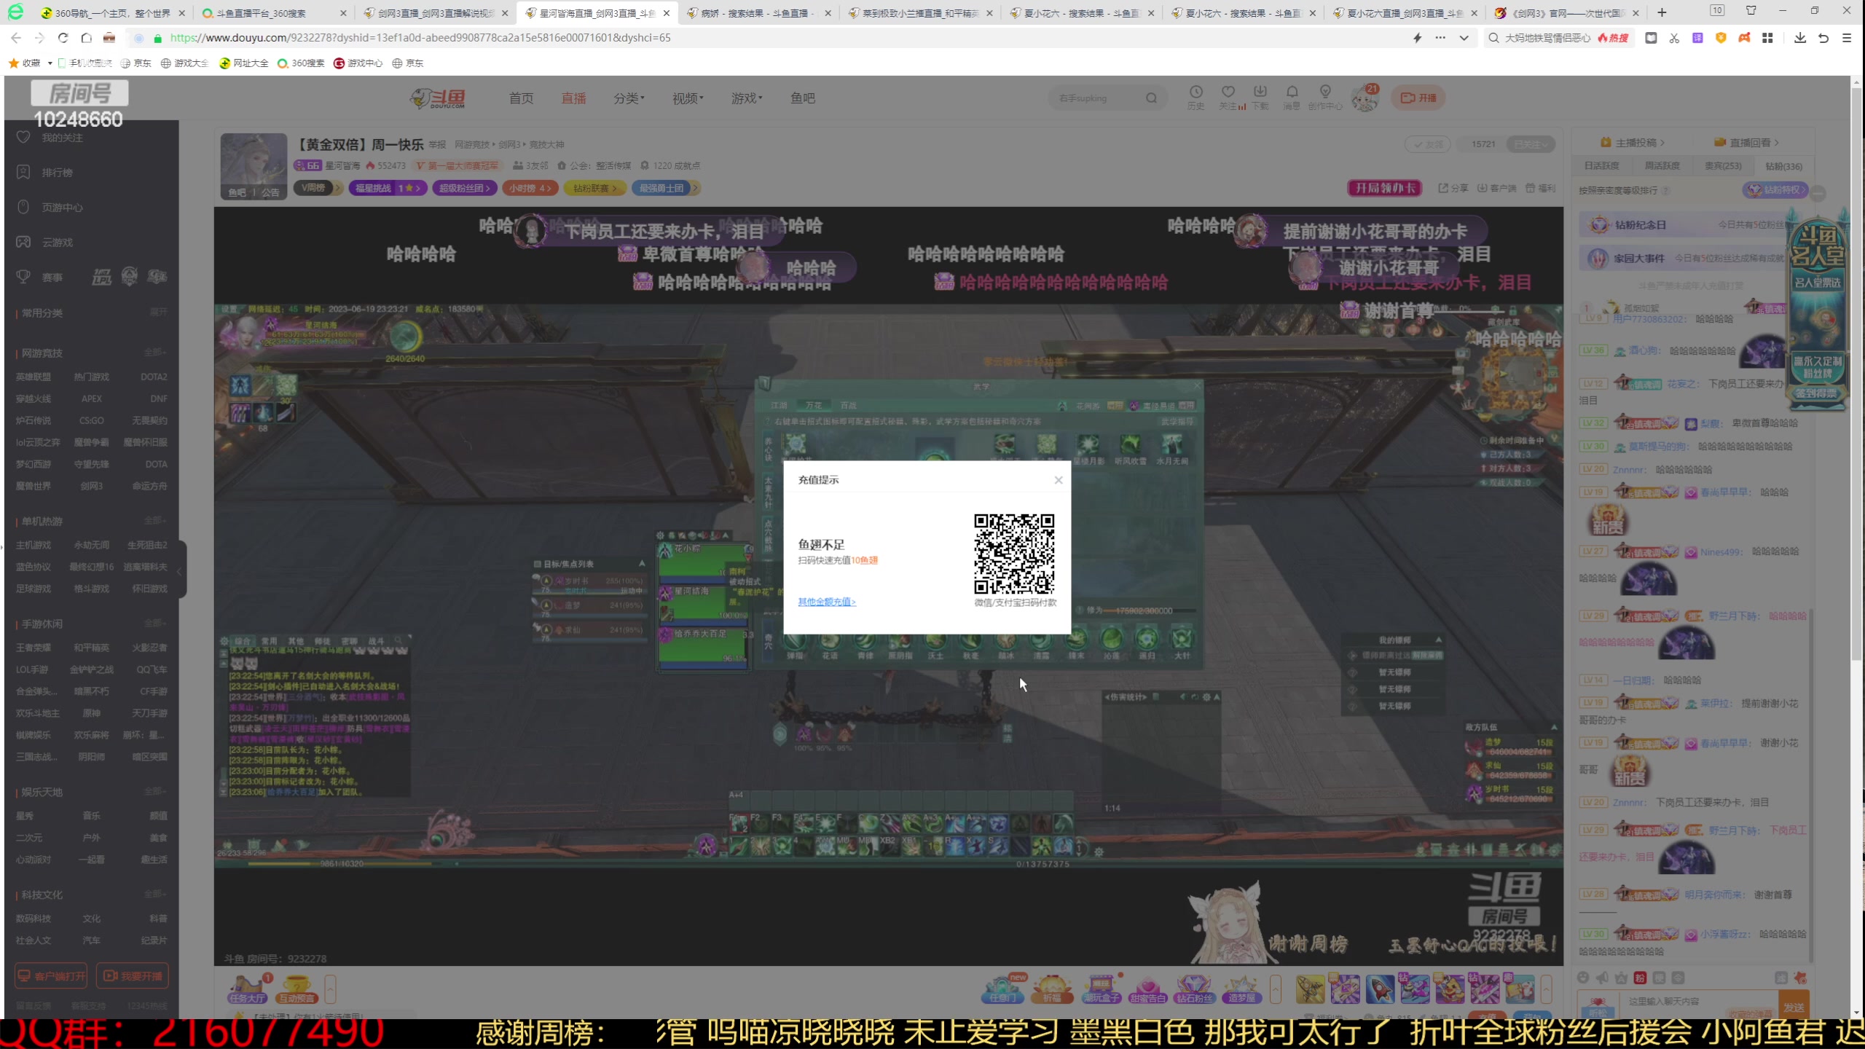The width and height of the screenshot is (1865, 1049).
Task: Switch to the 周活跃度 tab
Action: (1662, 166)
